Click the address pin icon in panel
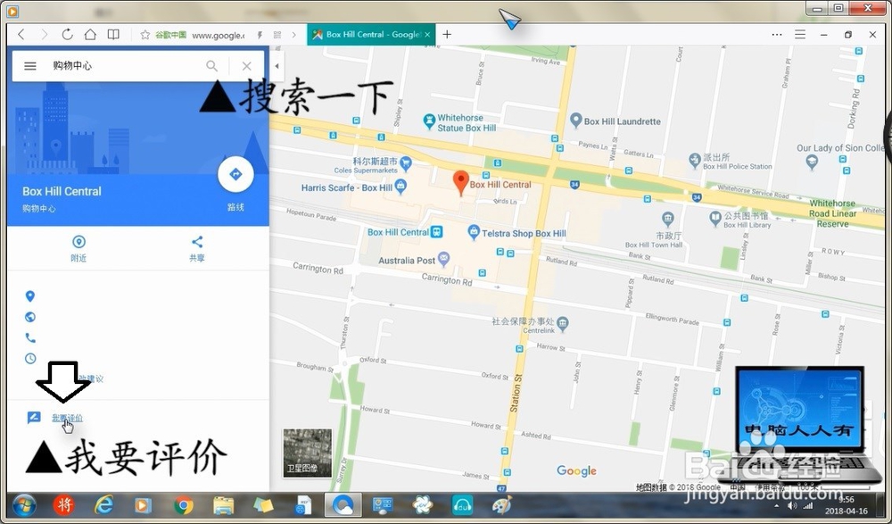The width and height of the screenshot is (892, 524). click(x=30, y=296)
